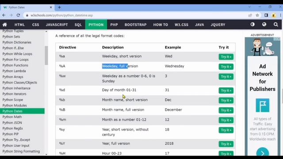Open Python Classes/Objects in sidebar
The image size is (283, 159).
[19, 83]
